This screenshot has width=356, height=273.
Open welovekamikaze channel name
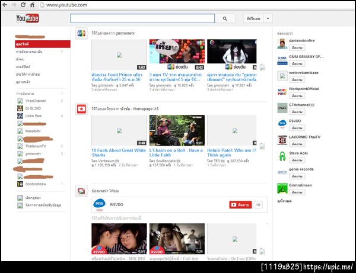304,73
